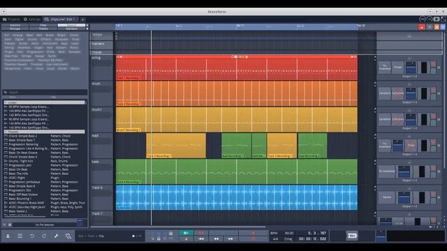
Task: Select the bass track header
Action: point(102,172)
